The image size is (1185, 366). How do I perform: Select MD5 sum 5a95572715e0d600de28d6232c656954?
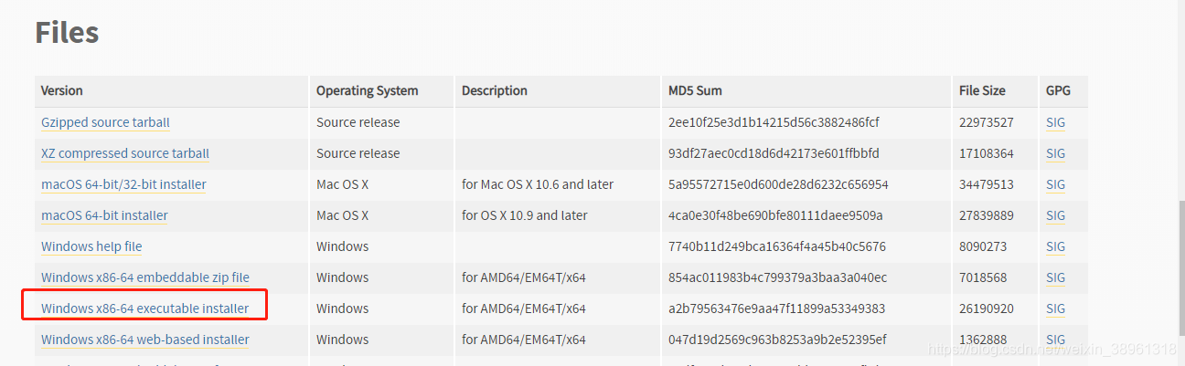pyautogui.click(x=778, y=184)
